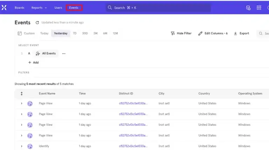This screenshot has width=269, height=150.
Task: Open the more options ellipsis for All Events
Action: pyautogui.click(x=64, y=53)
